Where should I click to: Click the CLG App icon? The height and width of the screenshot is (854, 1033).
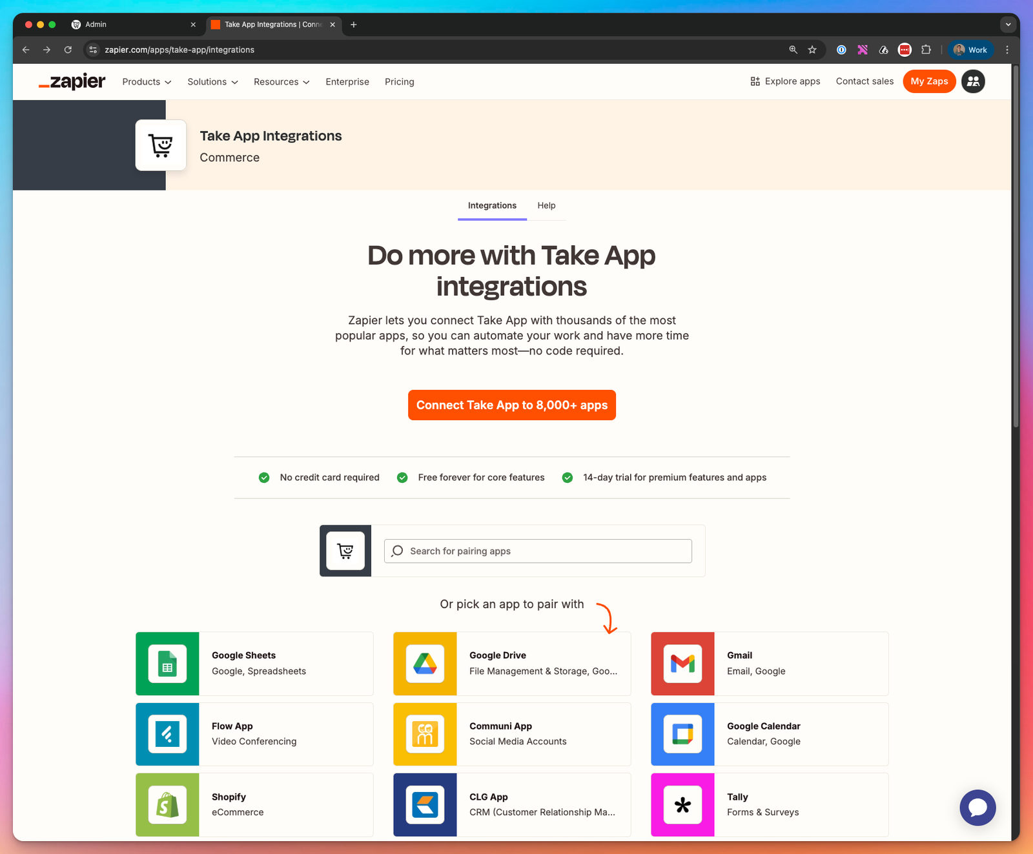point(425,805)
